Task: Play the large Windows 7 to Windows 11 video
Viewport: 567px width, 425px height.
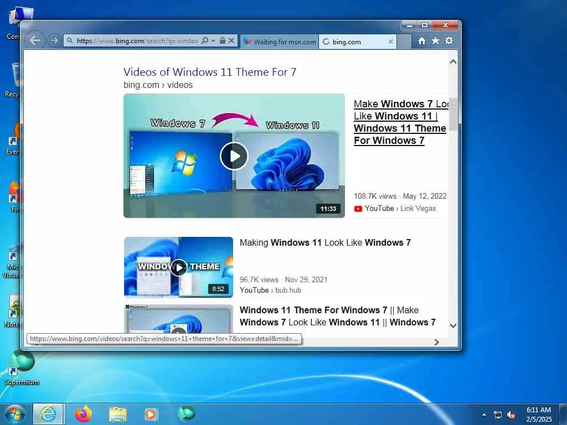Action: click(x=234, y=156)
